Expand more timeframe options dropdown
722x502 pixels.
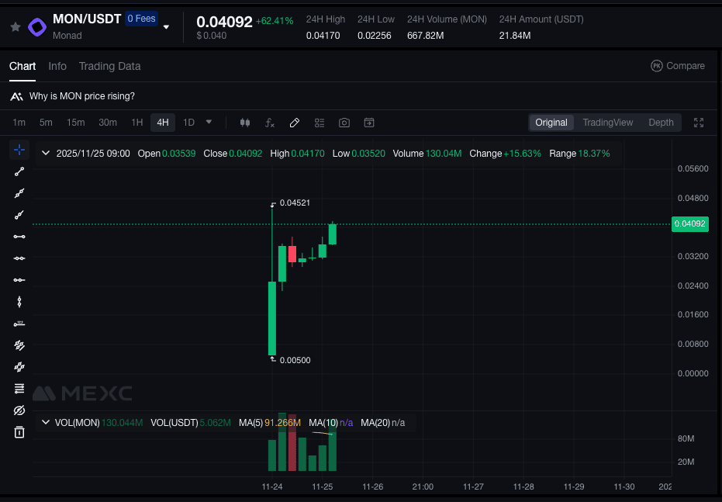pos(209,123)
